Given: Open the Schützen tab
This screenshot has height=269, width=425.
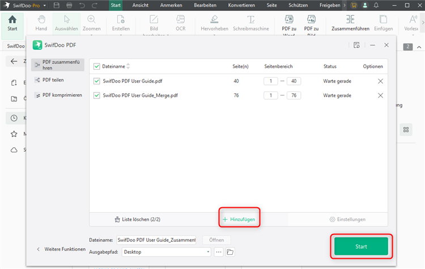Looking at the screenshot, I should tap(298, 5).
